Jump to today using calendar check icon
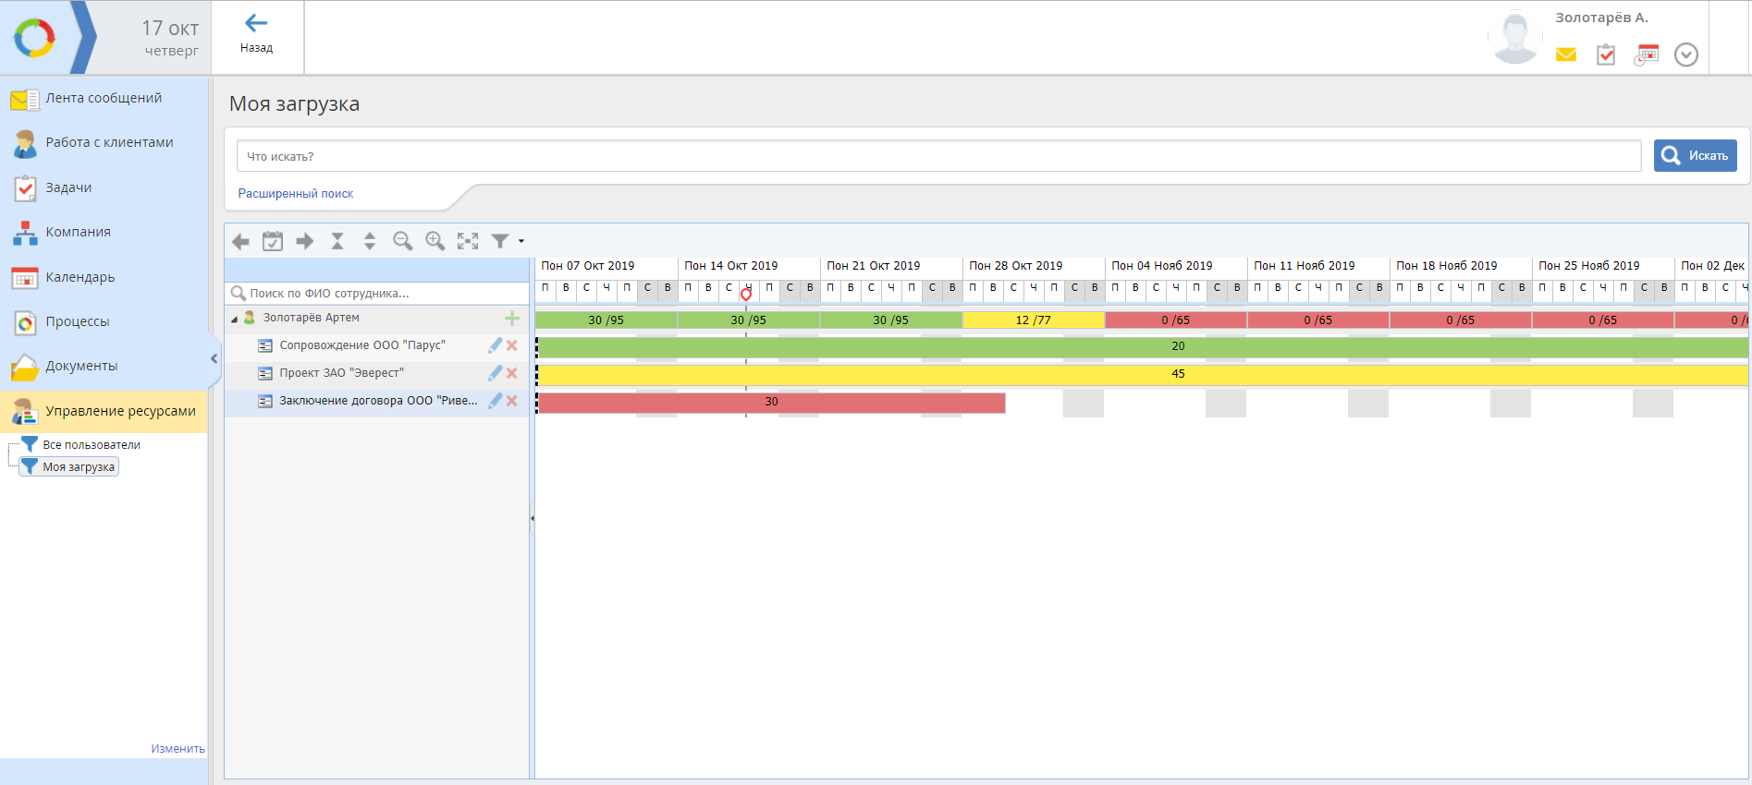 (273, 241)
